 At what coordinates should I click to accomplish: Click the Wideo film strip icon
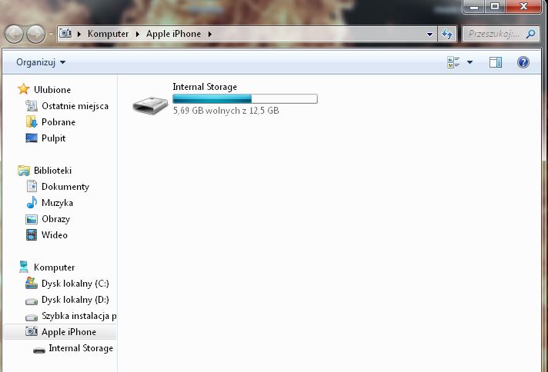coord(32,235)
